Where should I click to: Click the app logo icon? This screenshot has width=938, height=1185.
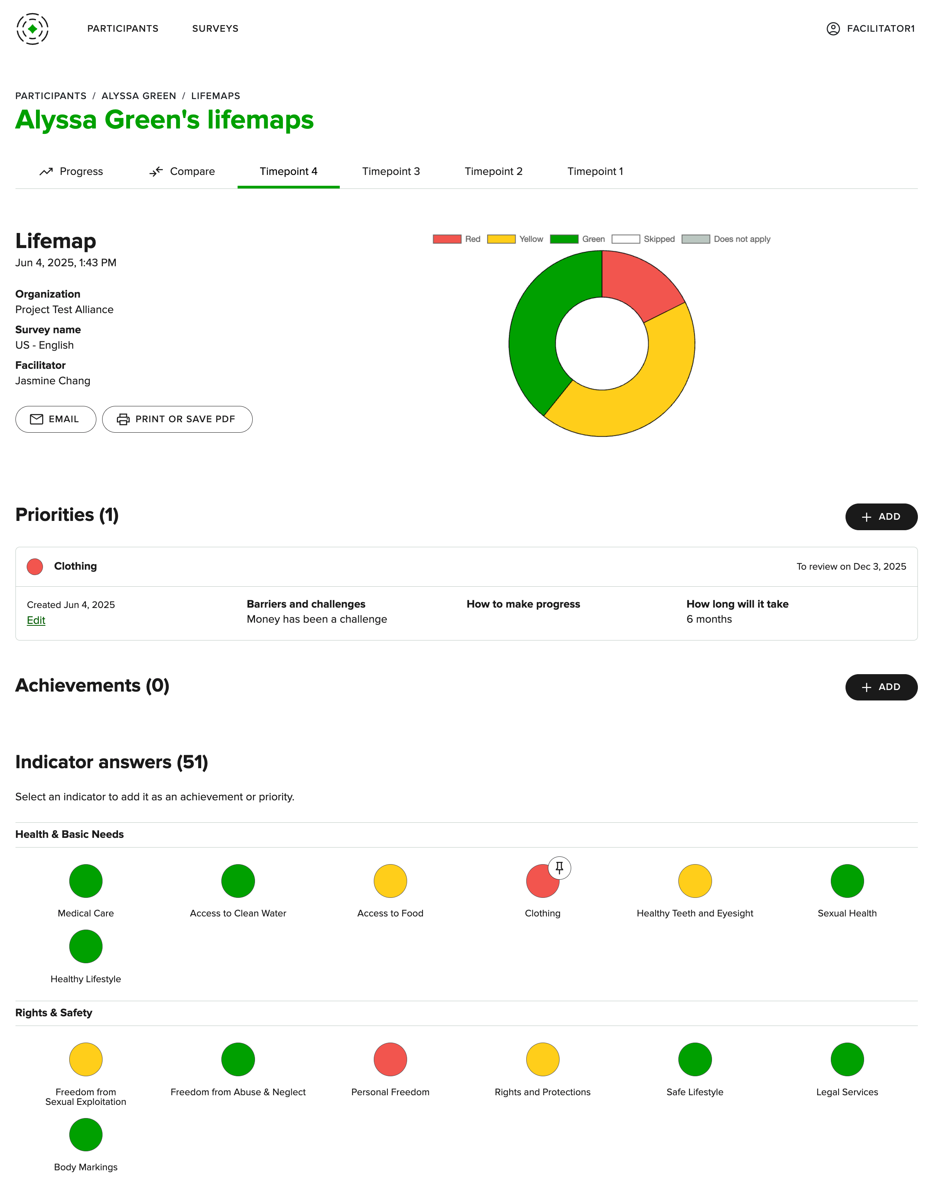[33, 29]
